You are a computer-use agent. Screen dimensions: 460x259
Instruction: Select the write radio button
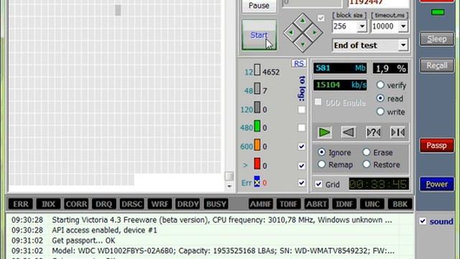[x=380, y=112]
